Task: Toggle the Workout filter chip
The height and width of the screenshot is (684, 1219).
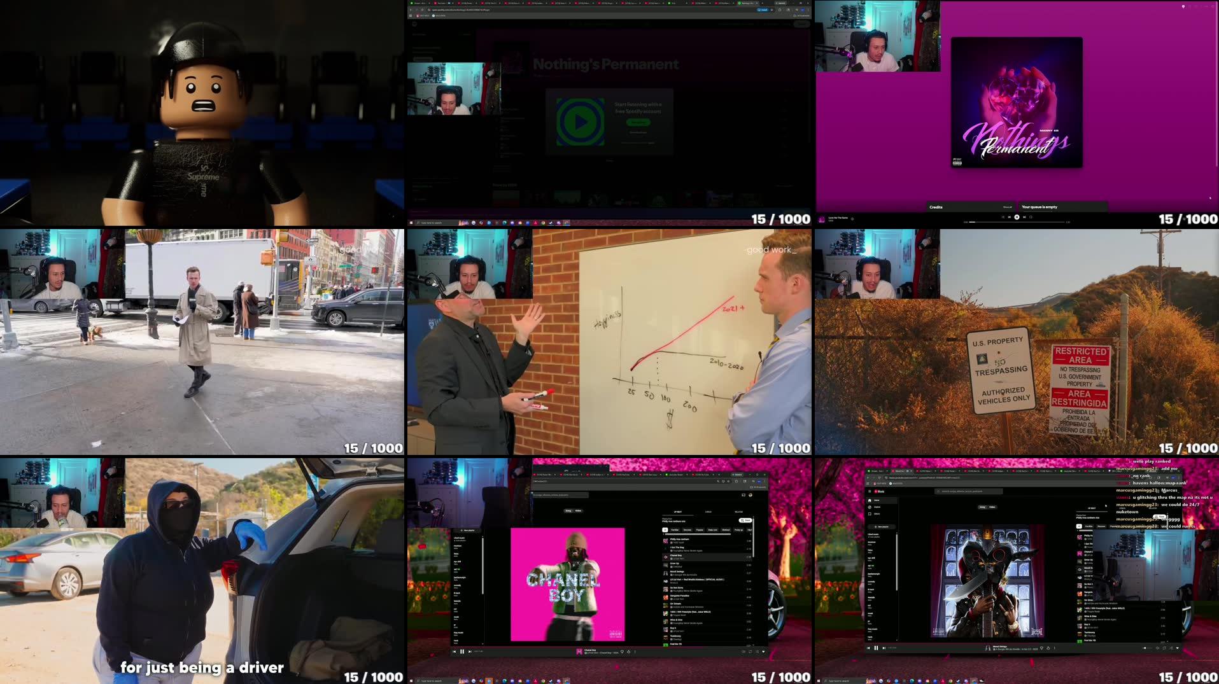Action: pos(726,530)
